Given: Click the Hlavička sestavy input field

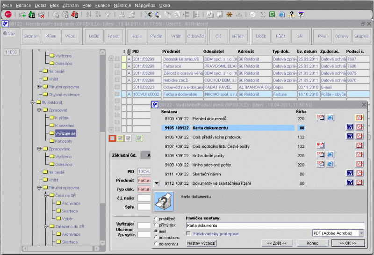Looking at the screenshot, I should pyautogui.click(x=275, y=226).
